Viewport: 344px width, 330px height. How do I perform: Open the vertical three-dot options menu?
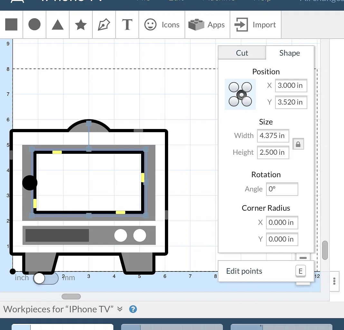pos(334,281)
